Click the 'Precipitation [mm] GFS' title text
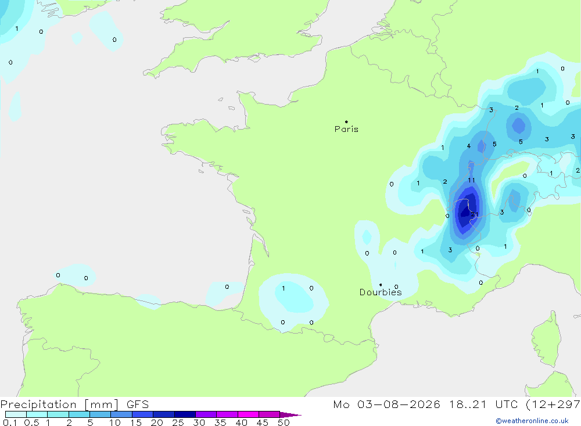Screen dimensions: 581x426 pos(74,404)
